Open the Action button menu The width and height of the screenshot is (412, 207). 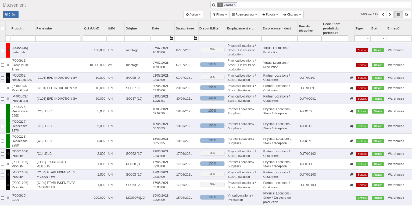[193, 15]
